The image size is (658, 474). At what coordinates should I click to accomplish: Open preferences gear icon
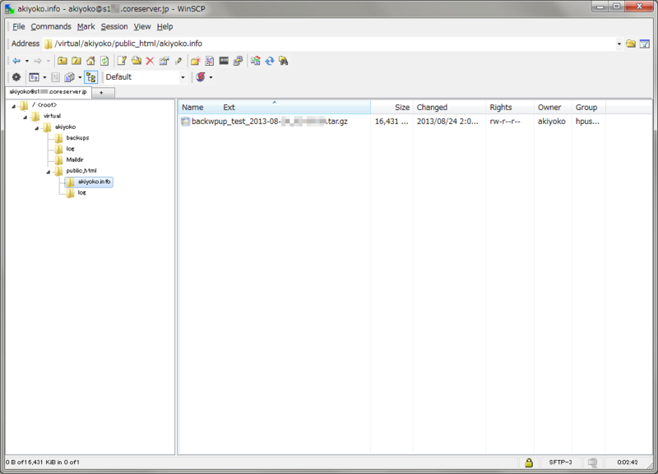point(16,77)
